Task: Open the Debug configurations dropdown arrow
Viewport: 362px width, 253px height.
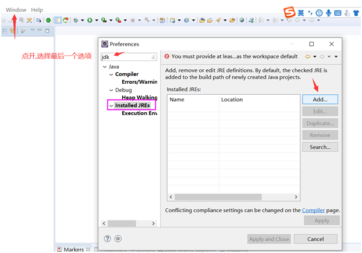Action: pyautogui.click(x=83, y=20)
